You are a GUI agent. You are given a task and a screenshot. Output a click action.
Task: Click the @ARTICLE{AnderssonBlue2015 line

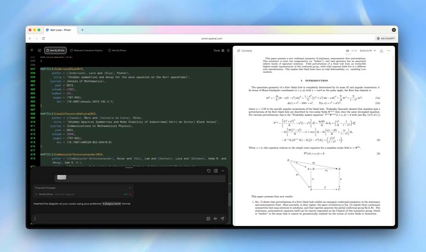62,69
